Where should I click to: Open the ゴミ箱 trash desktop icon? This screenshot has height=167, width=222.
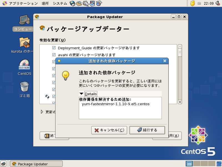pos(24,90)
